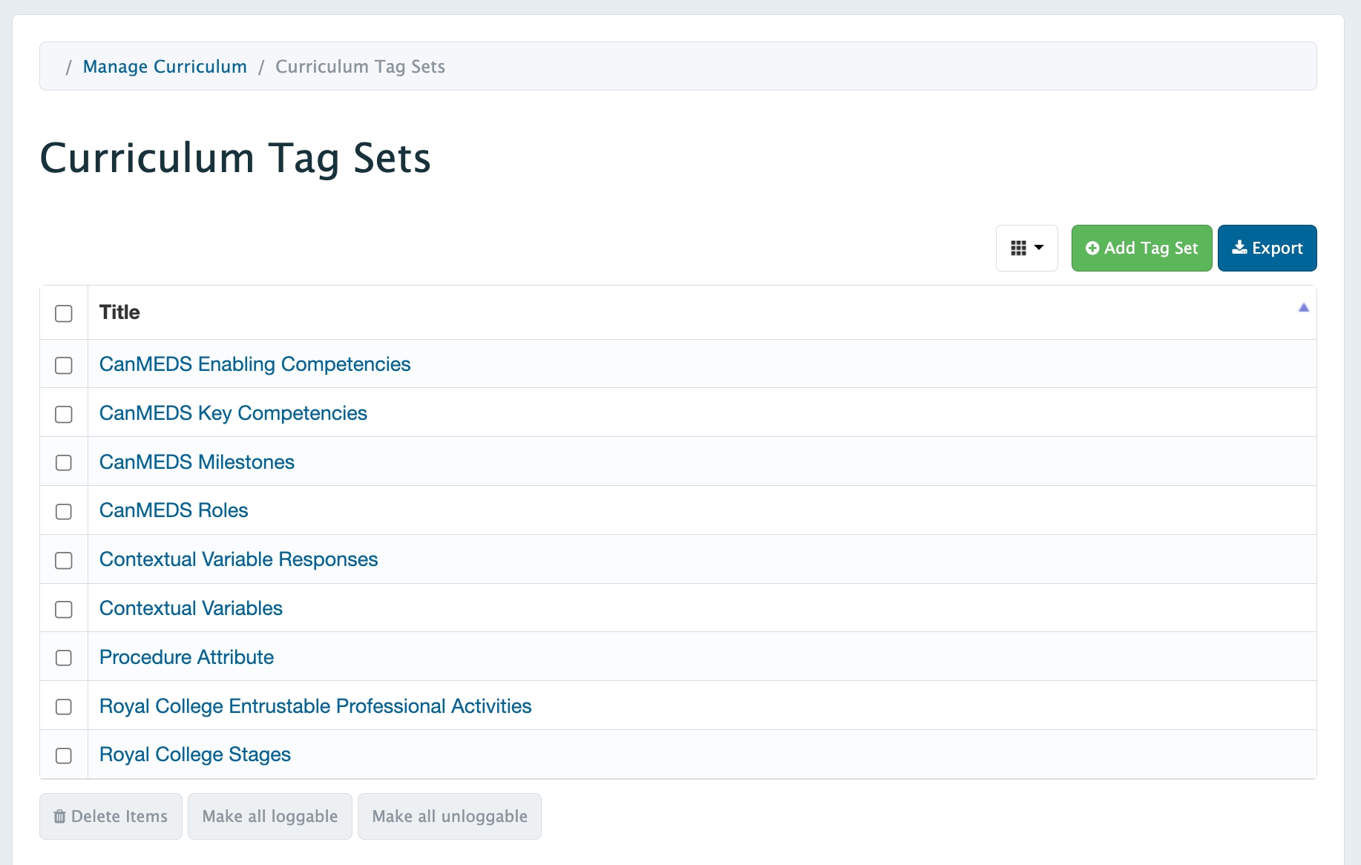This screenshot has width=1361, height=865.
Task: Check the Royal College Stages checkbox
Action: click(64, 755)
